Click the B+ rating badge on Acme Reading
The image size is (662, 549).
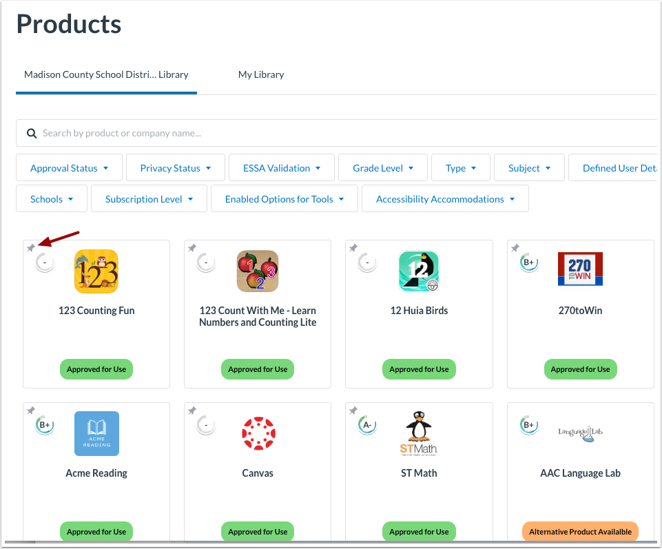44,425
